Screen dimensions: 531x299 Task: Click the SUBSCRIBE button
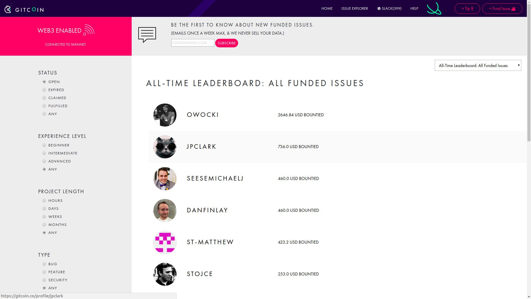(x=227, y=43)
